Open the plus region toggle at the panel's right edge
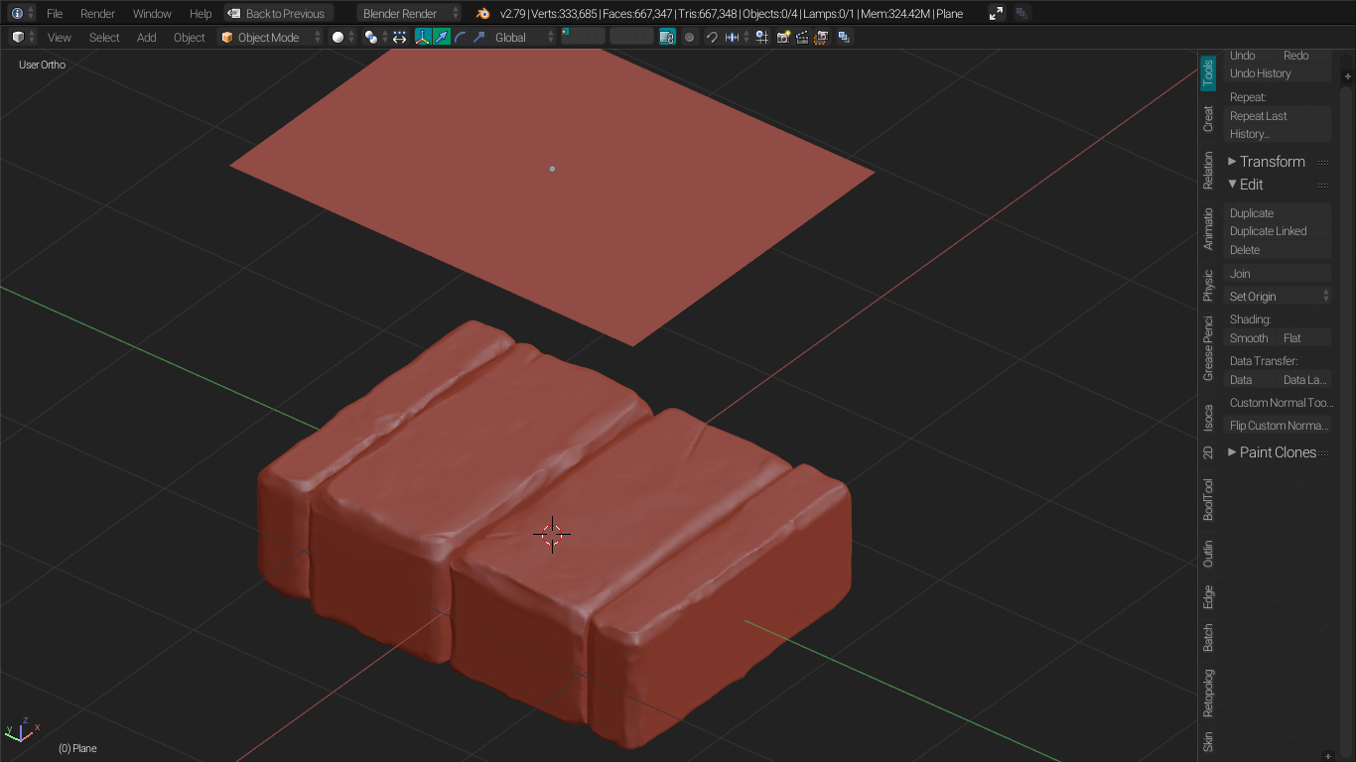Image resolution: width=1356 pixels, height=762 pixels. (1347, 76)
